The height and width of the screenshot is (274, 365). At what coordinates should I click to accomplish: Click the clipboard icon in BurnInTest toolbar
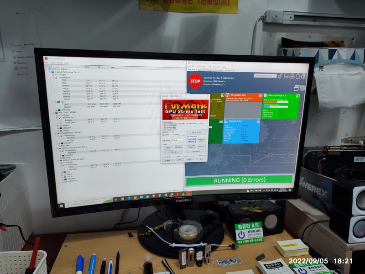[298, 76]
